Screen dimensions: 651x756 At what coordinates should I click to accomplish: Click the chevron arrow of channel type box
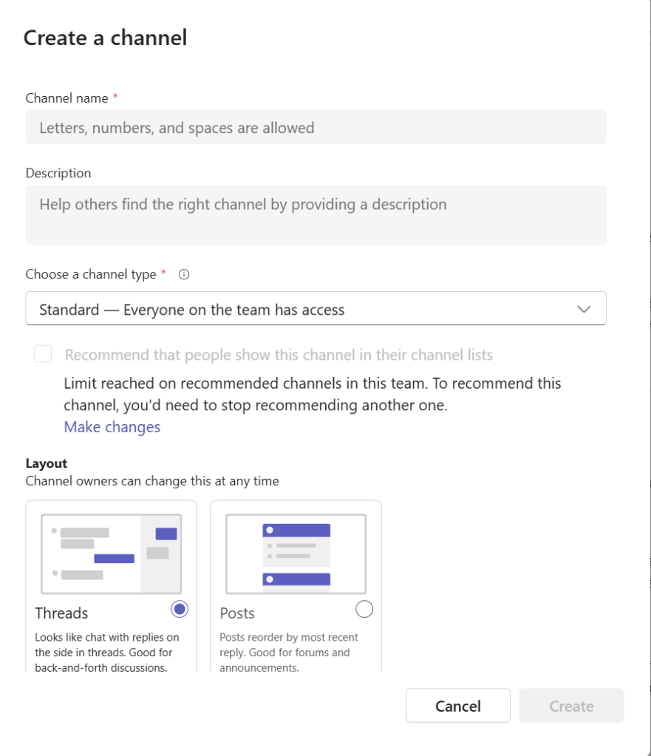584,310
